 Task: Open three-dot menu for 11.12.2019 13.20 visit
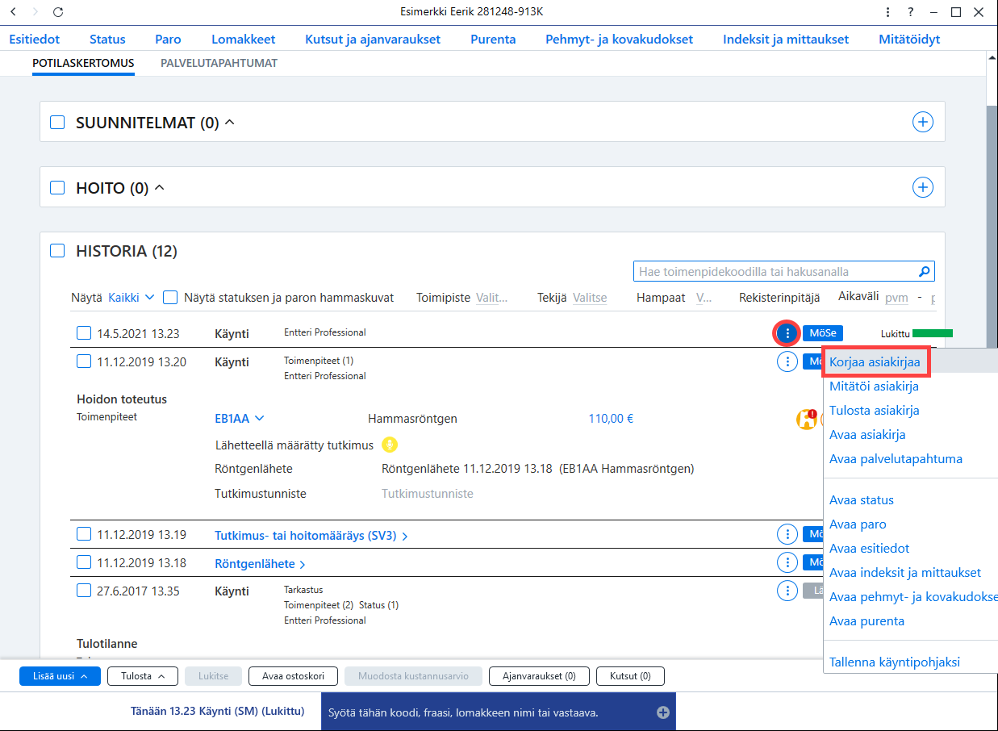787,361
